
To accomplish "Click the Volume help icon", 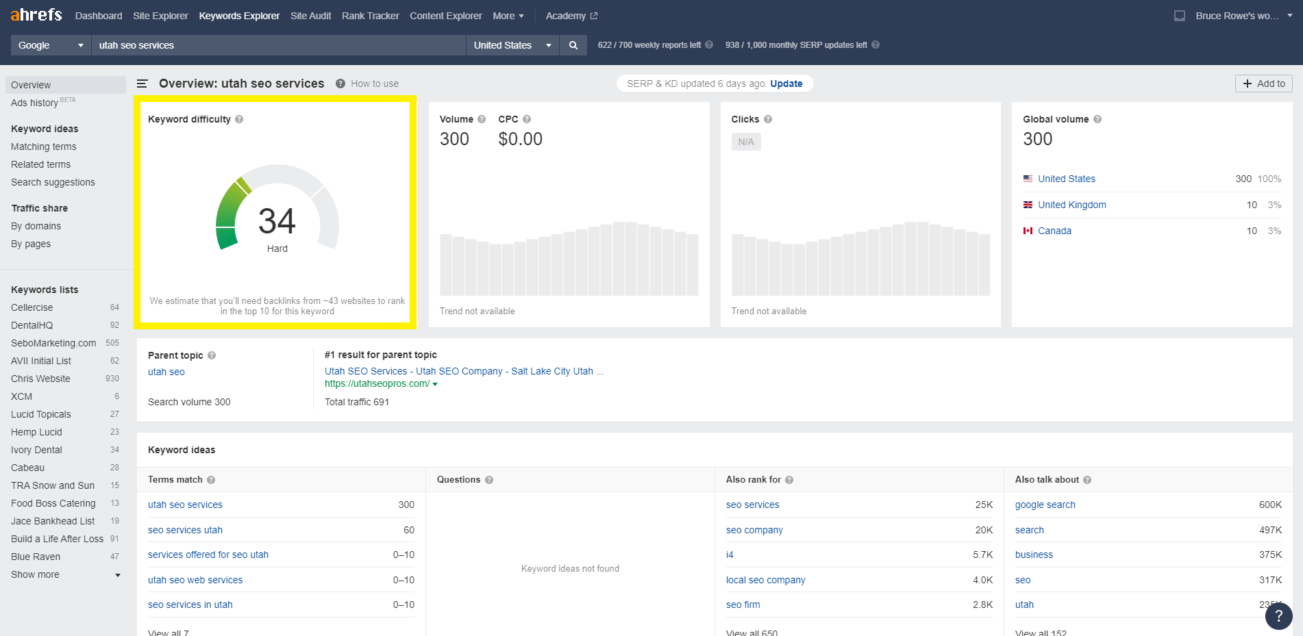I will pyautogui.click(x=482, y=119).
